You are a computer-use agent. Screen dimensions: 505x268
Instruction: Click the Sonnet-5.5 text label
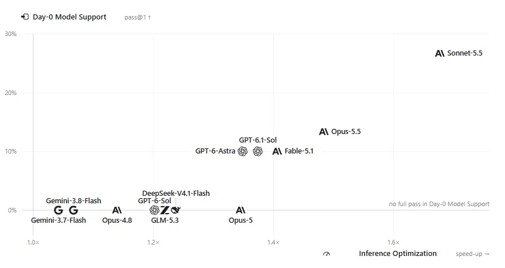(465, 53)
